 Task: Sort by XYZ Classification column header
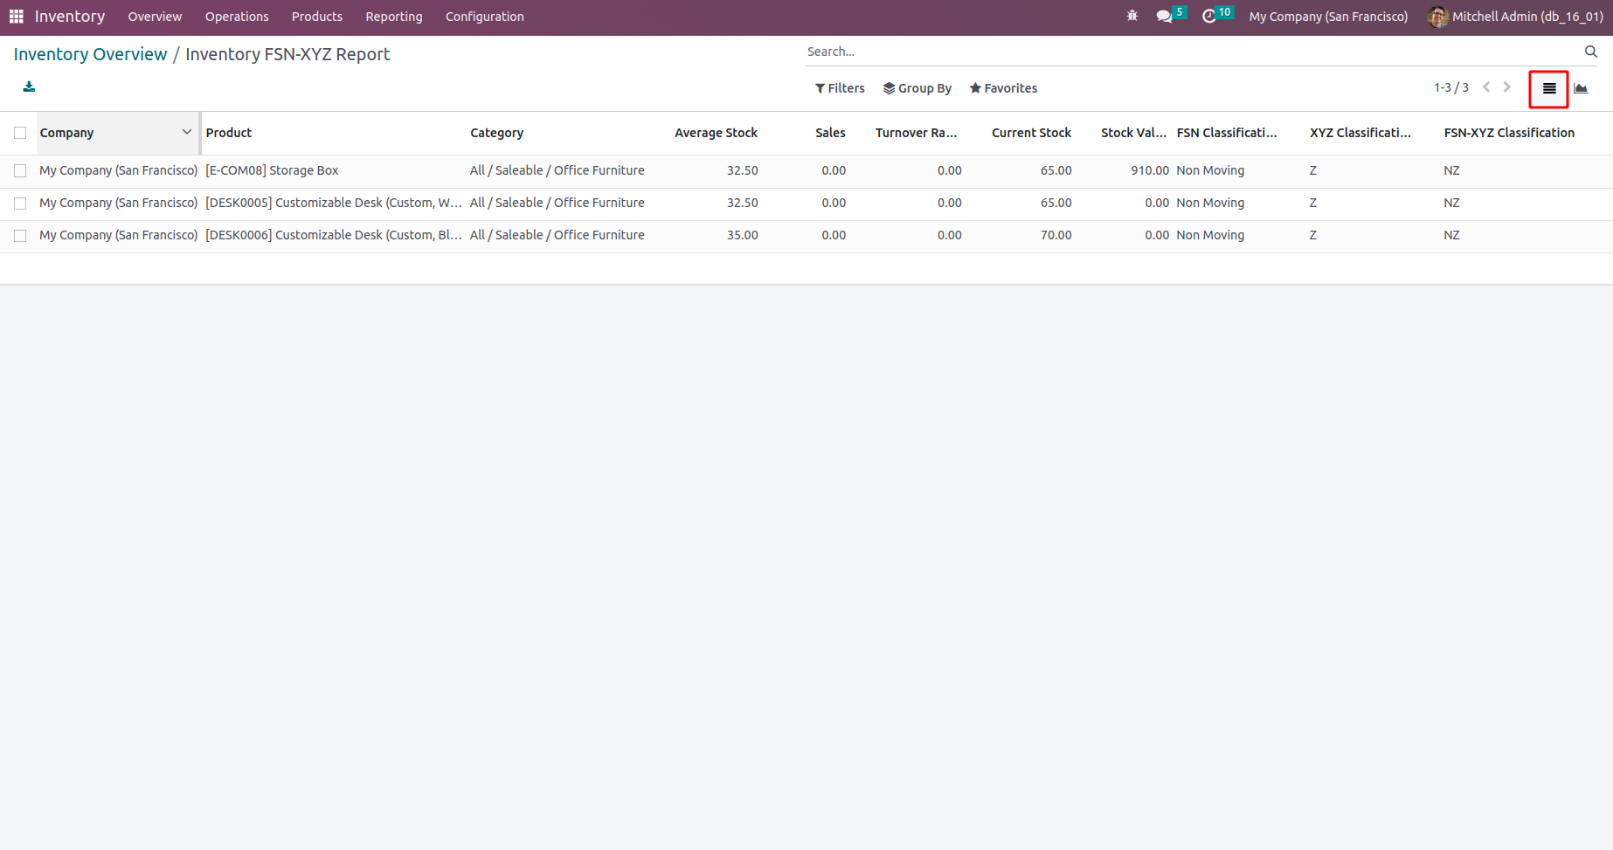1360,133
